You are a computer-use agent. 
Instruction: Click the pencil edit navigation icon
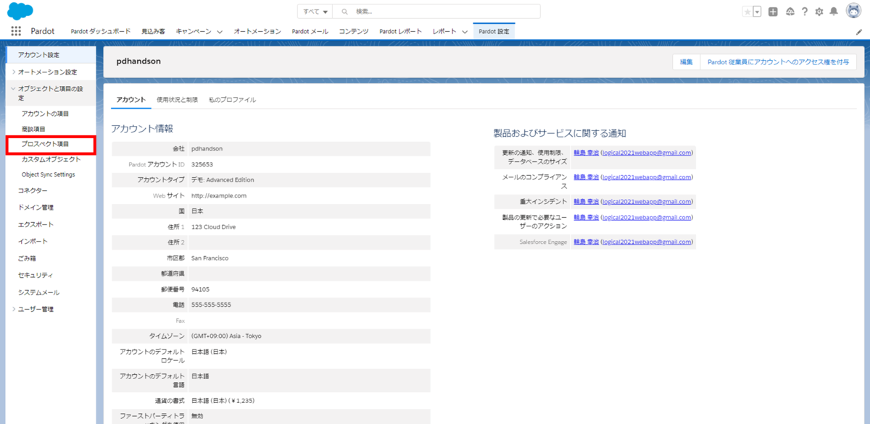(x=859, y=32)
